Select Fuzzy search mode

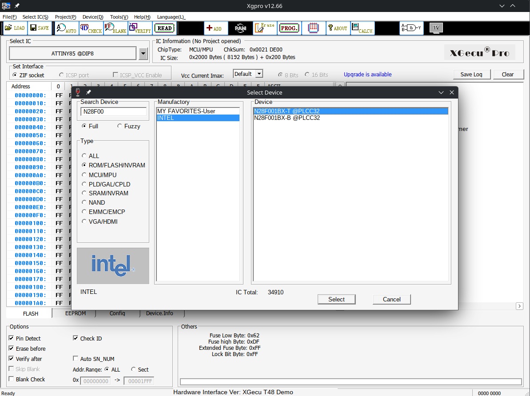click(x=128, y=126)
